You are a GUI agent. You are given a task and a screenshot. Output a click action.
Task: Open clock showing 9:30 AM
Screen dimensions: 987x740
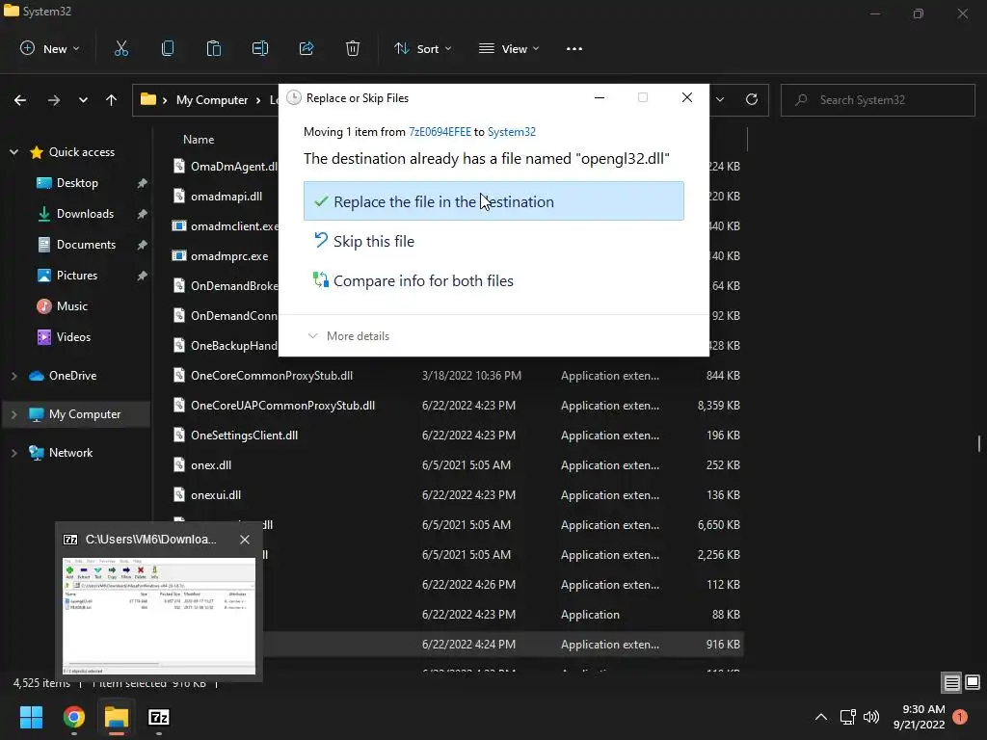919,717
